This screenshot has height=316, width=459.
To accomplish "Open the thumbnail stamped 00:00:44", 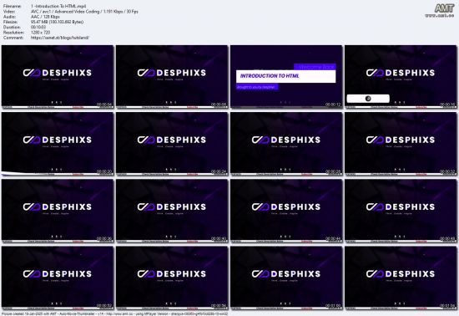I will click(x=286, y=211).
